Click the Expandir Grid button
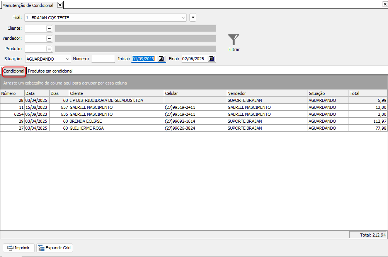This screenshot has width=388, height=257. (55, 248)
